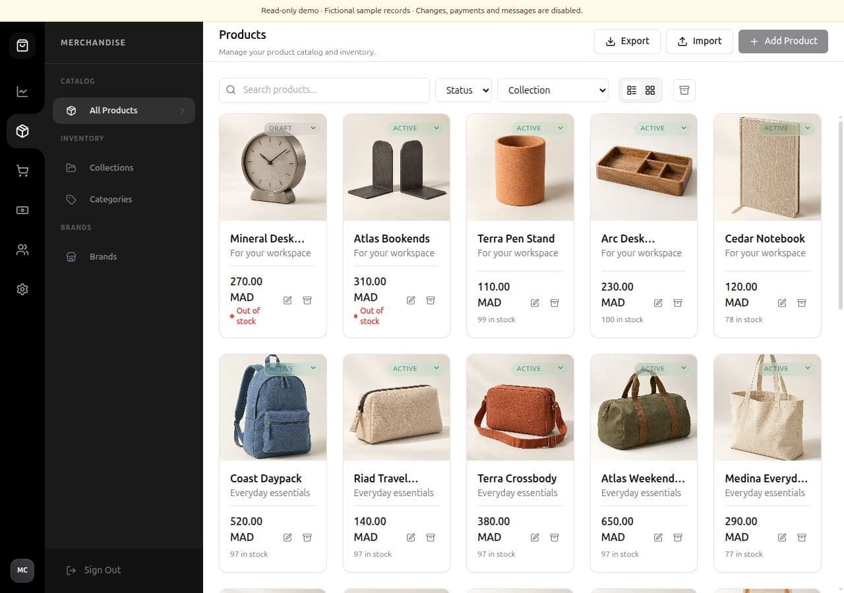
Task: Edit the Mineral Desk product
Action: (x=287, y=300)
